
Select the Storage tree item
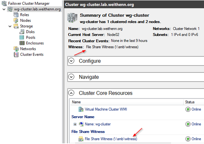(26, 26)
